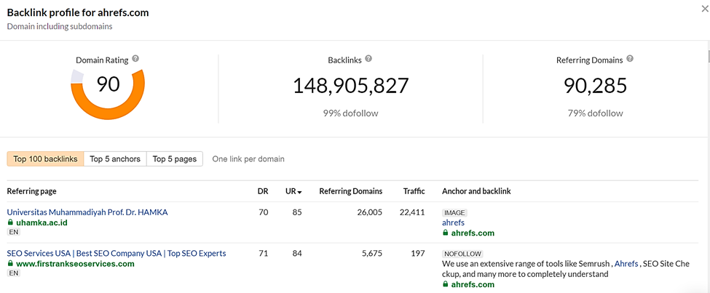Click the lock icon in the SEO Services row's ahrefs.com backlink

tap(445, 284)
